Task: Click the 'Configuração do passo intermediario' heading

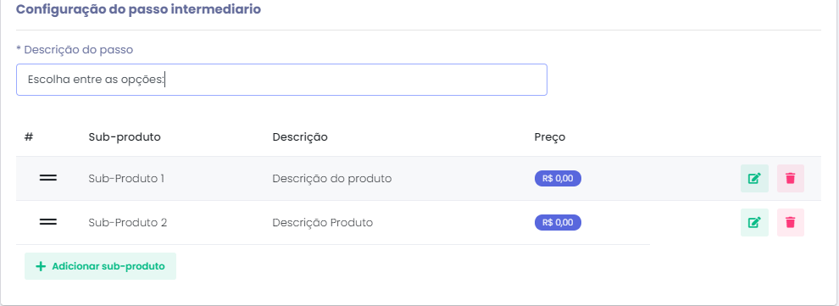Action: point(139,9)
